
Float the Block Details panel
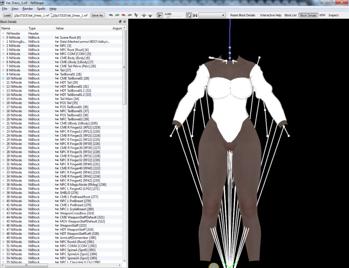(120, 21)
